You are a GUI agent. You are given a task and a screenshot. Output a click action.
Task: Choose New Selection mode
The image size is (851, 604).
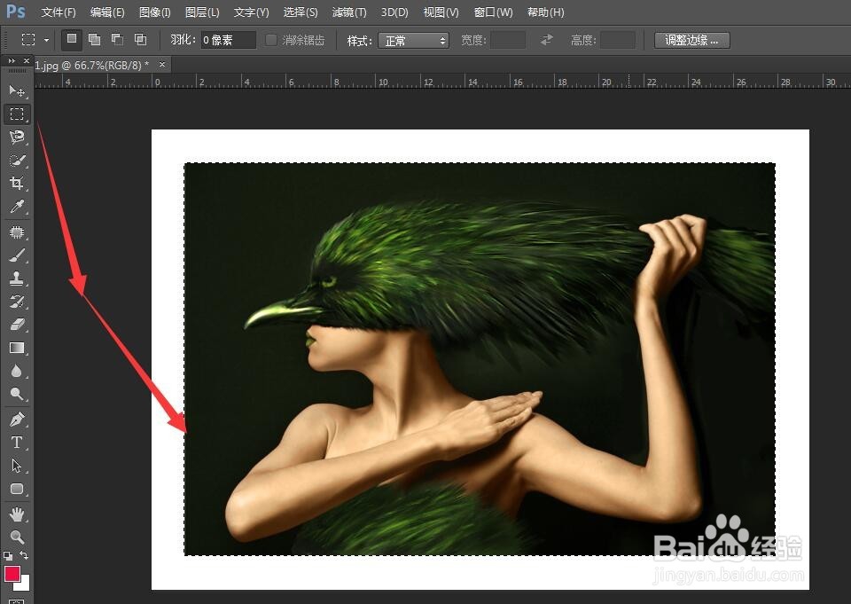coord(72,39)
